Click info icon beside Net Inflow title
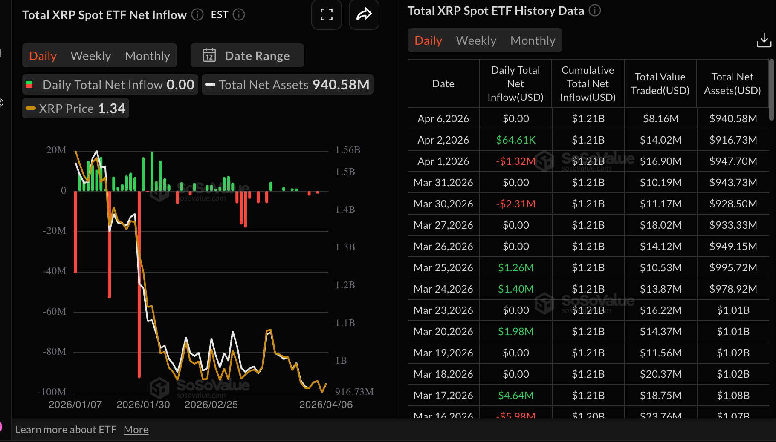 click(197, 15)
